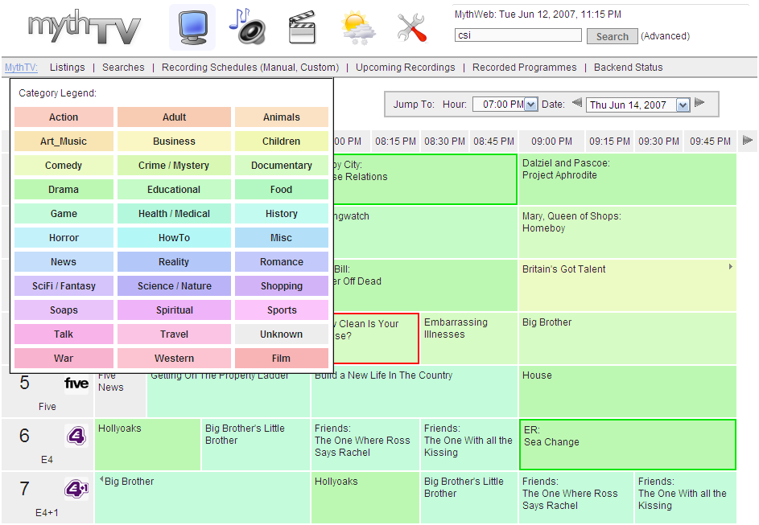759x525 pixels.
Task: Click the search field containing csi
Action: tap(518, 35)
